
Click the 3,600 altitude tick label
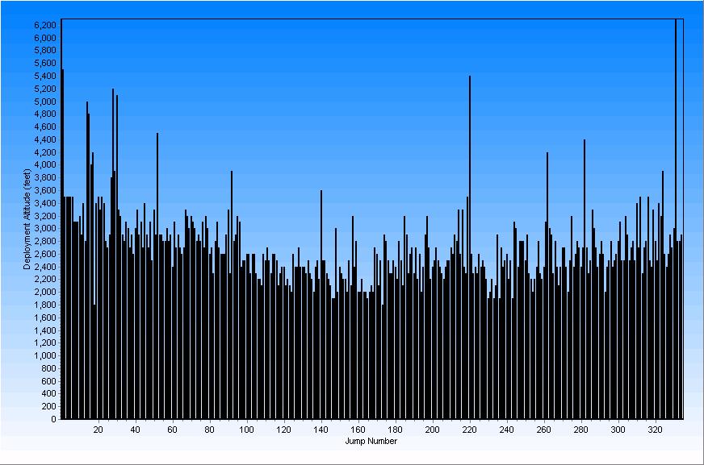tap(45, 190)
